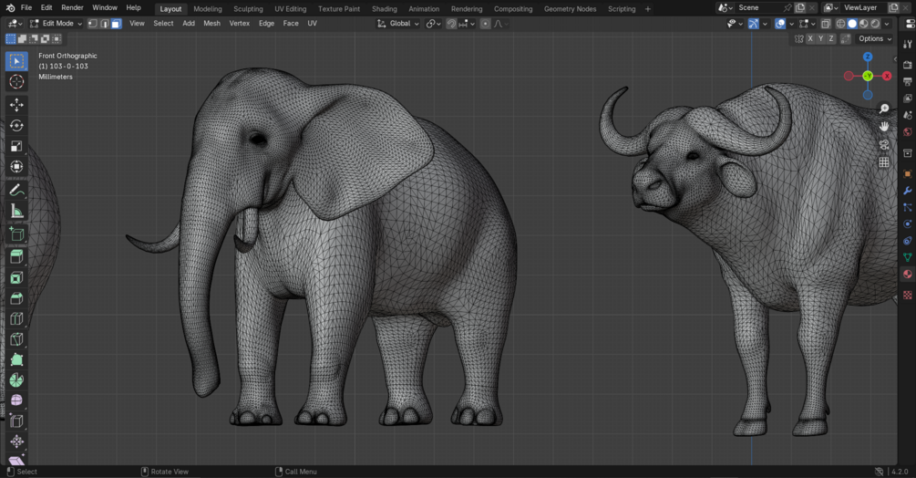
Task: Switch orthographic/perspective with the grid gizmo
Action: pyautogui.click(x=884, y=162)
